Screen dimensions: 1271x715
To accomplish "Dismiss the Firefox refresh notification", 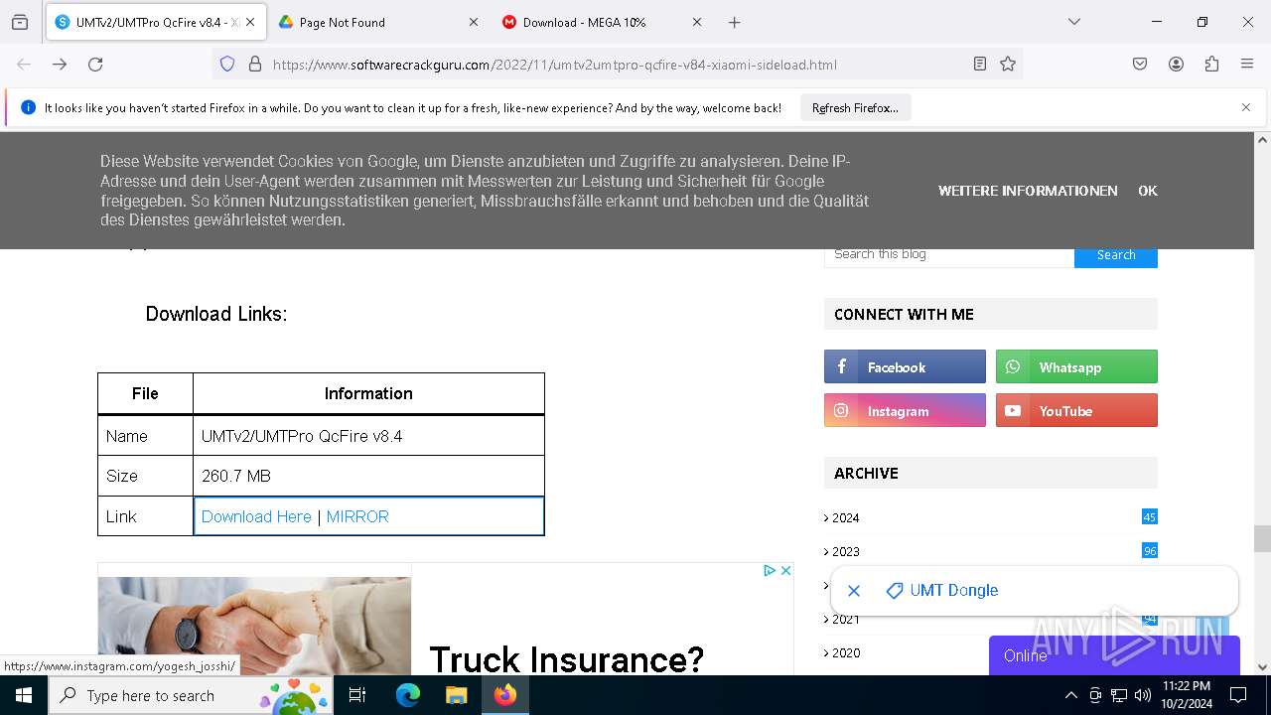I will pos(1246,107).
